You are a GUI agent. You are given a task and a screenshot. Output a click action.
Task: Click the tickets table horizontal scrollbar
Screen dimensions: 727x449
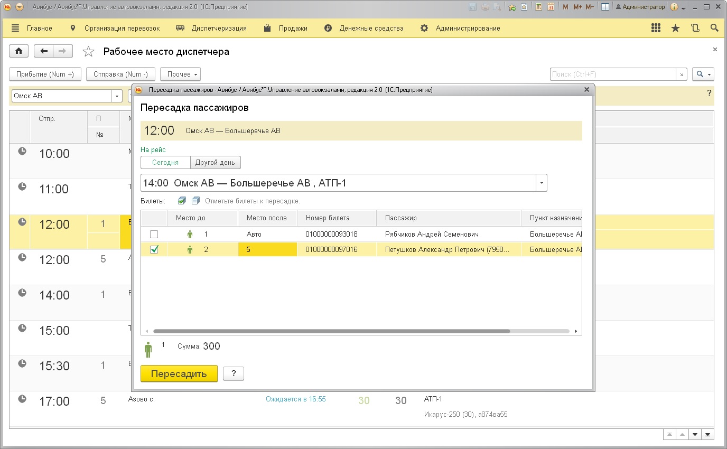(328, 331)
